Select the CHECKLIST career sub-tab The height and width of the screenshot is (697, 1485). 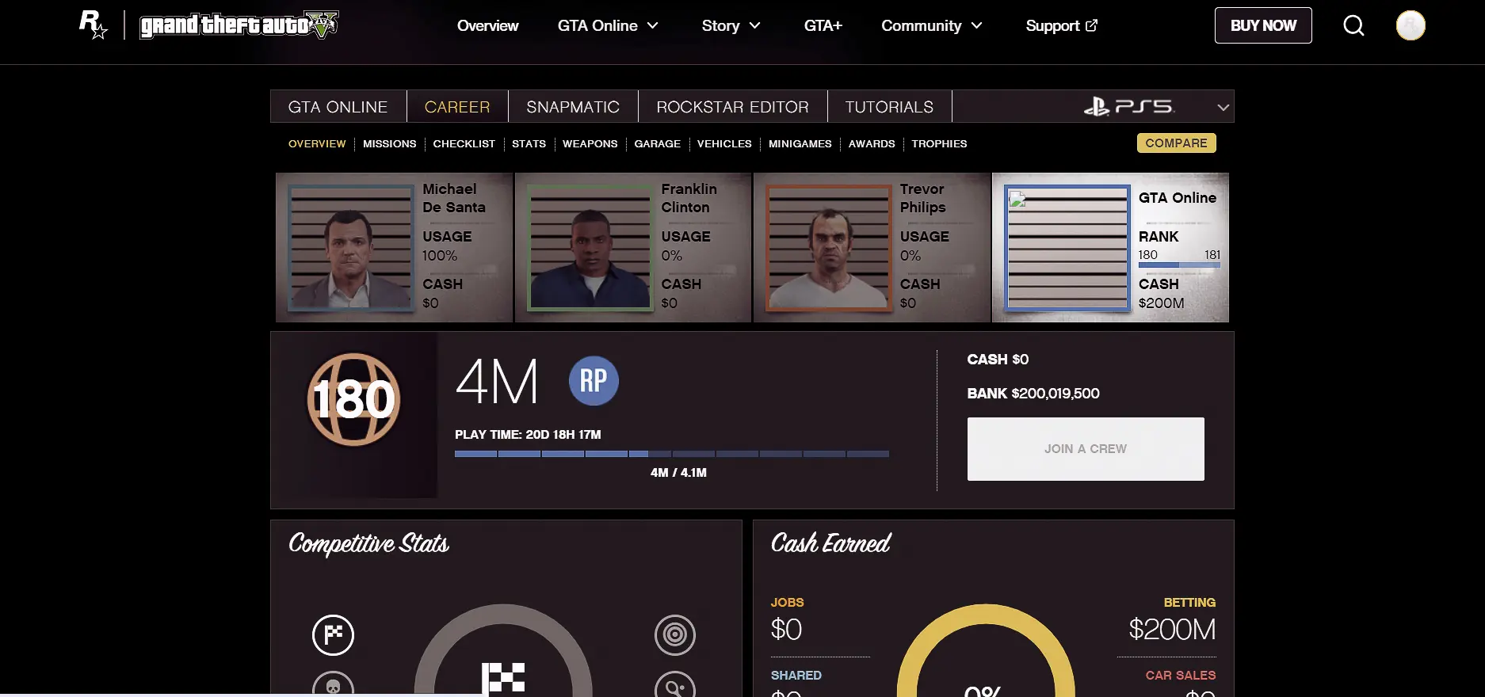(464, 143)
